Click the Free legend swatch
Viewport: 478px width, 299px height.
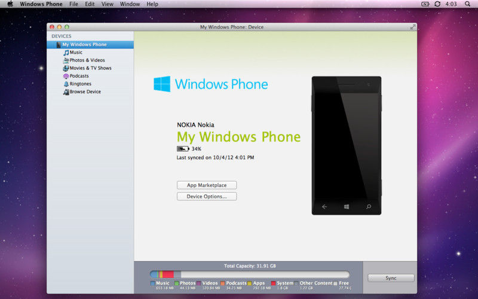tap(335, 283)
